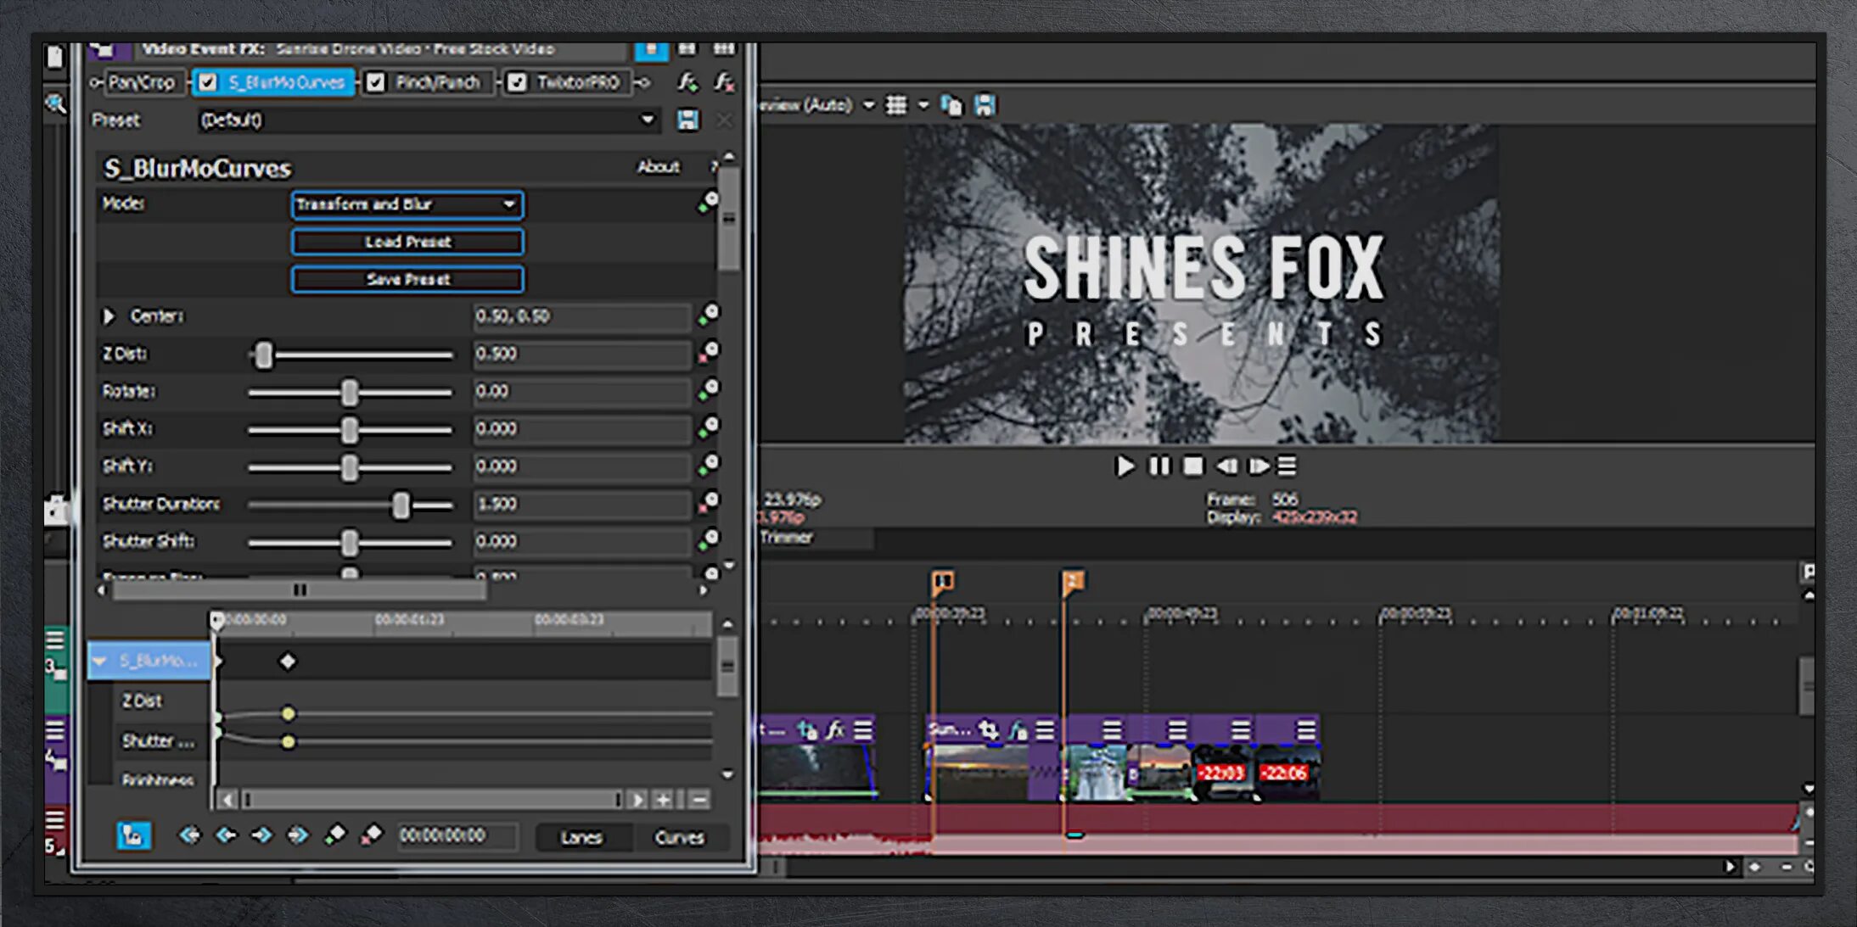Viewport: 1857px width, 927px height.
Task: Click the remove selected plug-in FX icon
Action: [723, 82]
